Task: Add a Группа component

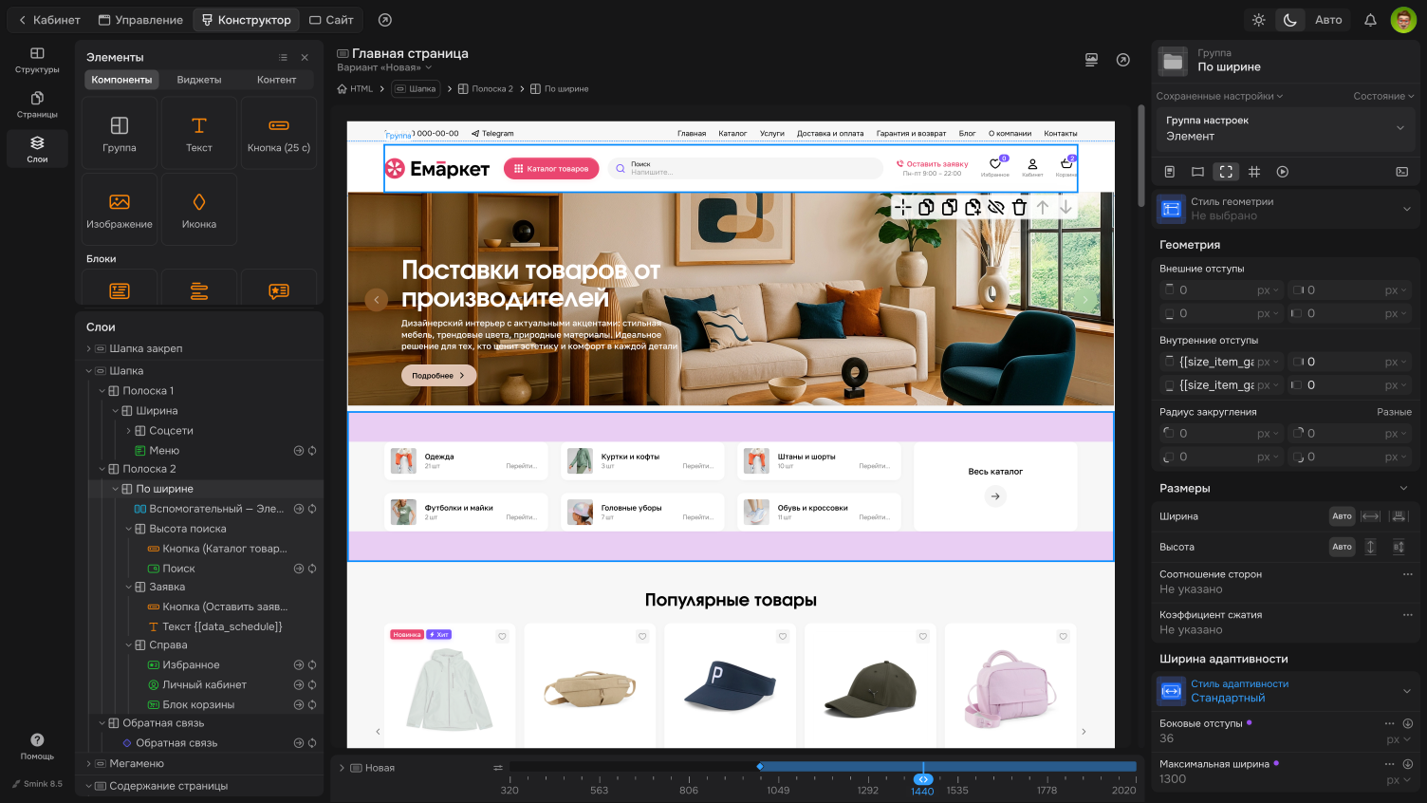Action: tap(120, 133)
